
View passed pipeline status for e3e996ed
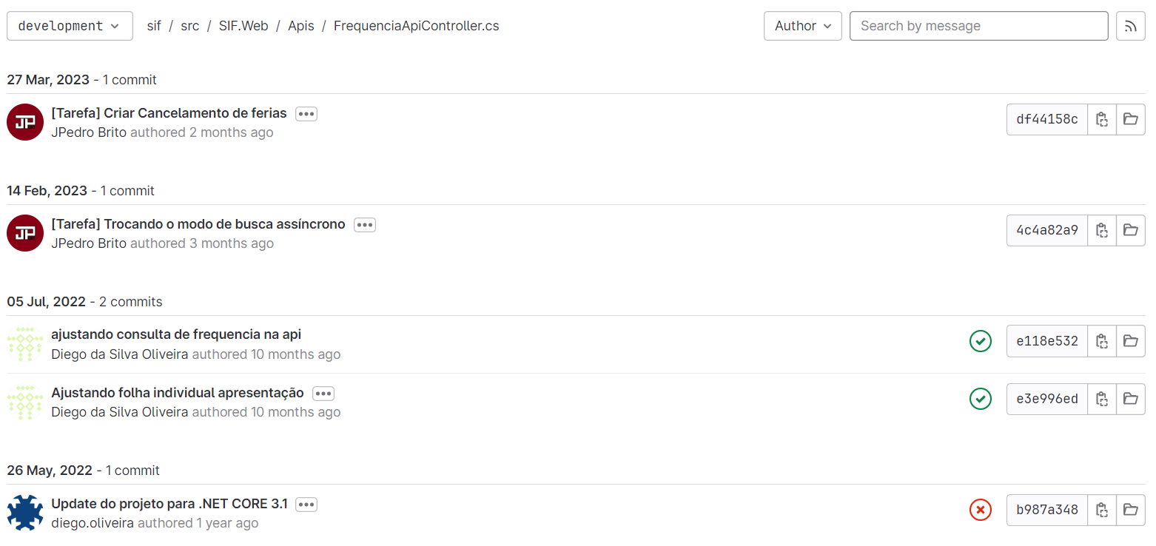click(x=981, y=399)
